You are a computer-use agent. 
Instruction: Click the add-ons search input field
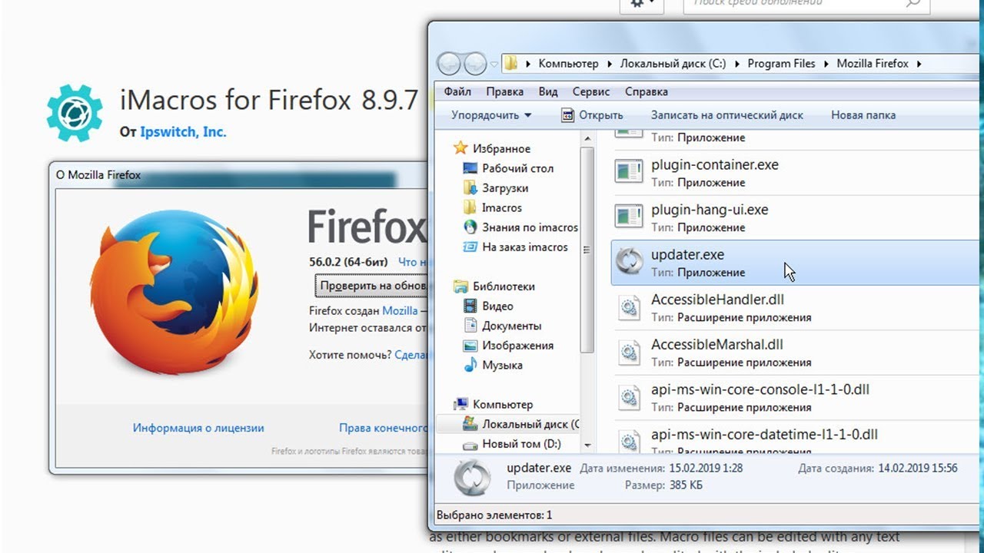coord(807,5)
